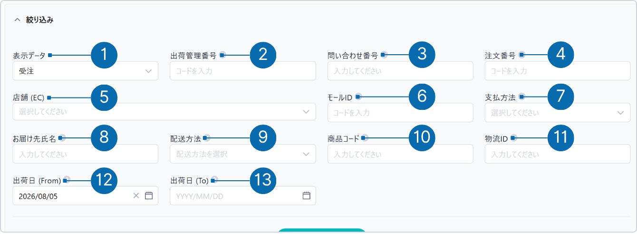Click the help icon next to 問い合わせ番号
Viewport: 637px width, 234px height.
click(x=384, y=55)
